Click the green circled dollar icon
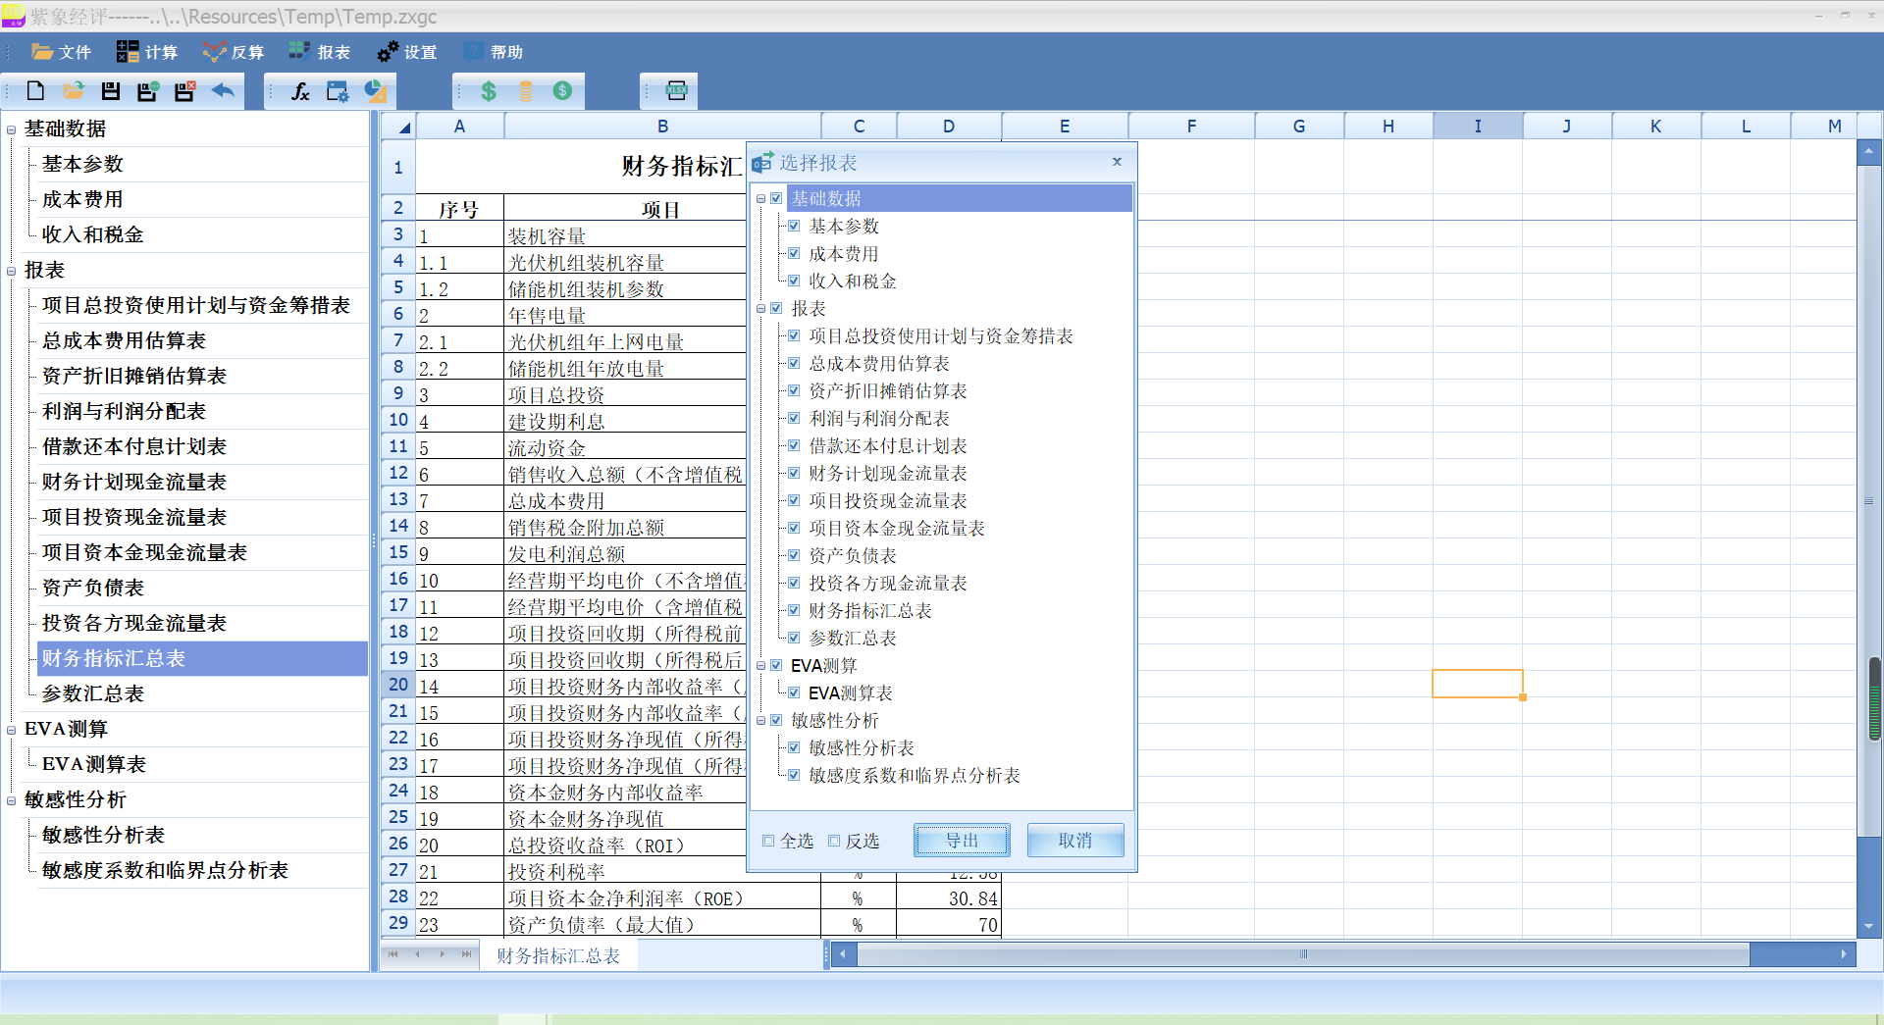This screenshot has width=1884, height=1025. pos(562,91)
